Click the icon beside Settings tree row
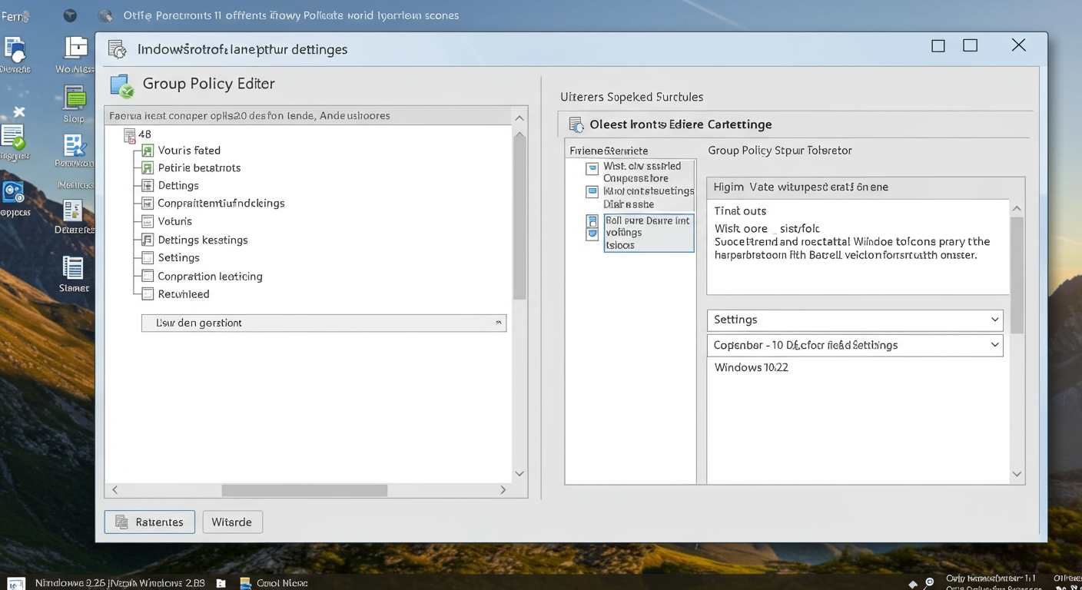The width and height of the screenshot is (1082, 590). 148,258
